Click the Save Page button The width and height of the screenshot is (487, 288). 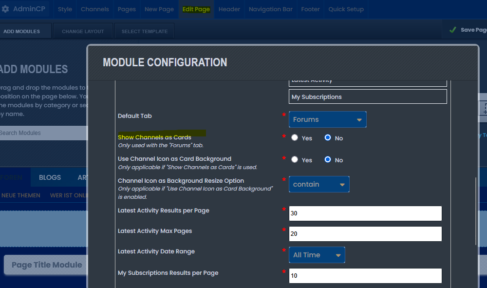(x=465, y=30)
